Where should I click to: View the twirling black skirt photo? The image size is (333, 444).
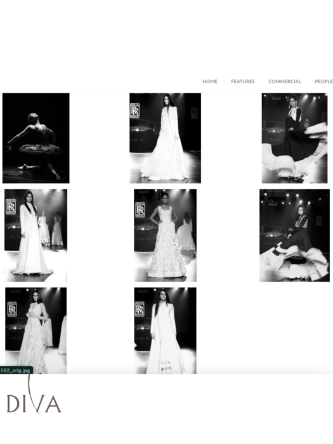pos(294,138)
